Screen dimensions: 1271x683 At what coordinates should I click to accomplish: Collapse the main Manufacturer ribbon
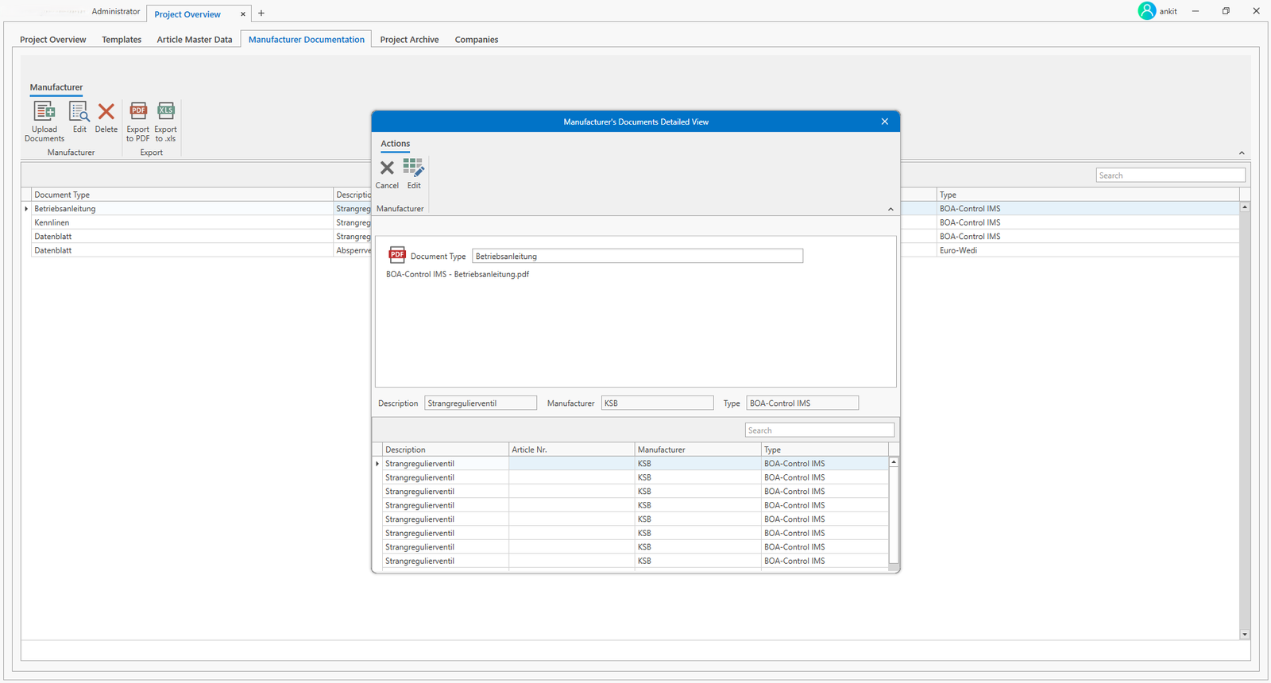click(x=1242, y=153)
